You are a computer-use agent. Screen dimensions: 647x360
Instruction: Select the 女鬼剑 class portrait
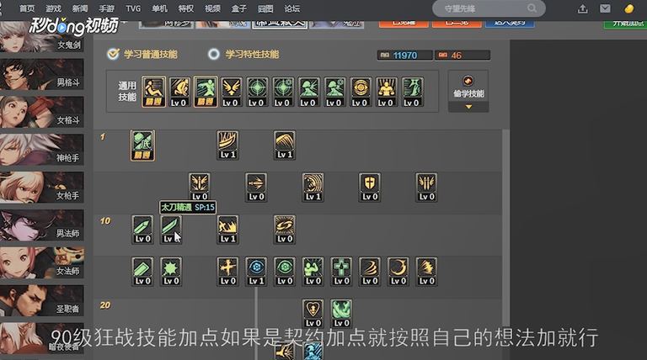coord(41,37)
